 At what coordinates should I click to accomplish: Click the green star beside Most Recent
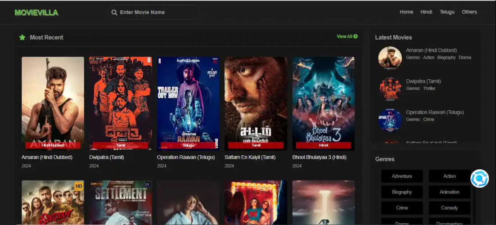coord(22,37)
